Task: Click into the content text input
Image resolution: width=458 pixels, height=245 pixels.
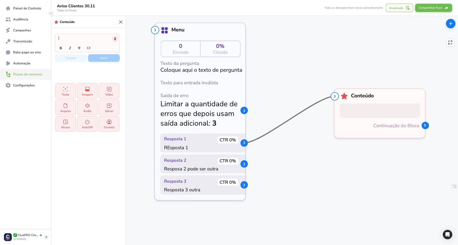Action: coord(84,38)
